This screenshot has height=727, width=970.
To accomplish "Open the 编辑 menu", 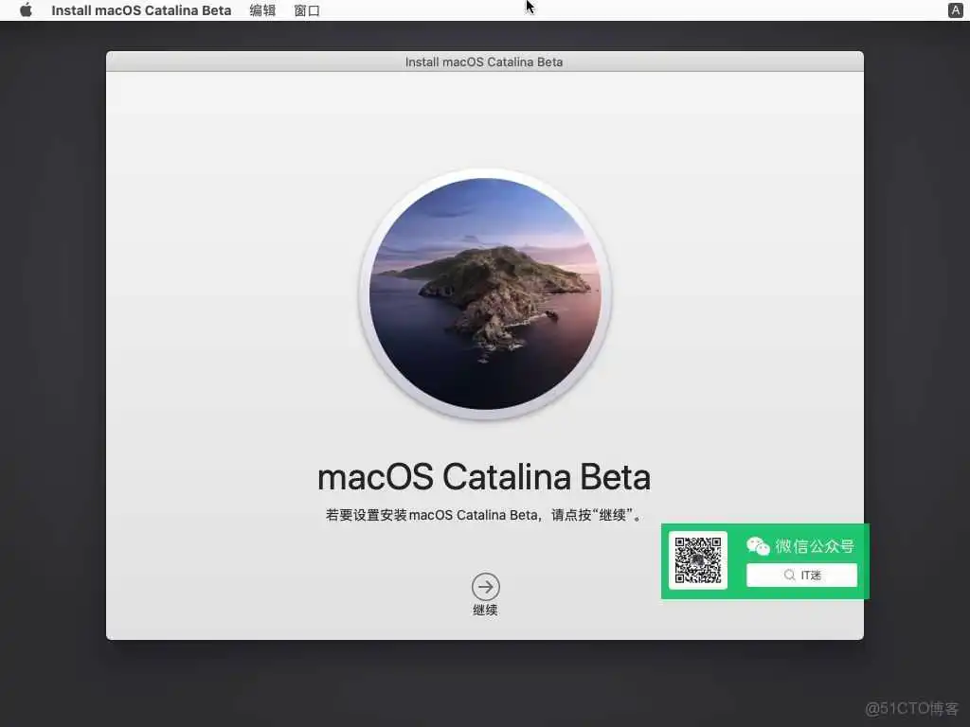I will pos(261,10).
